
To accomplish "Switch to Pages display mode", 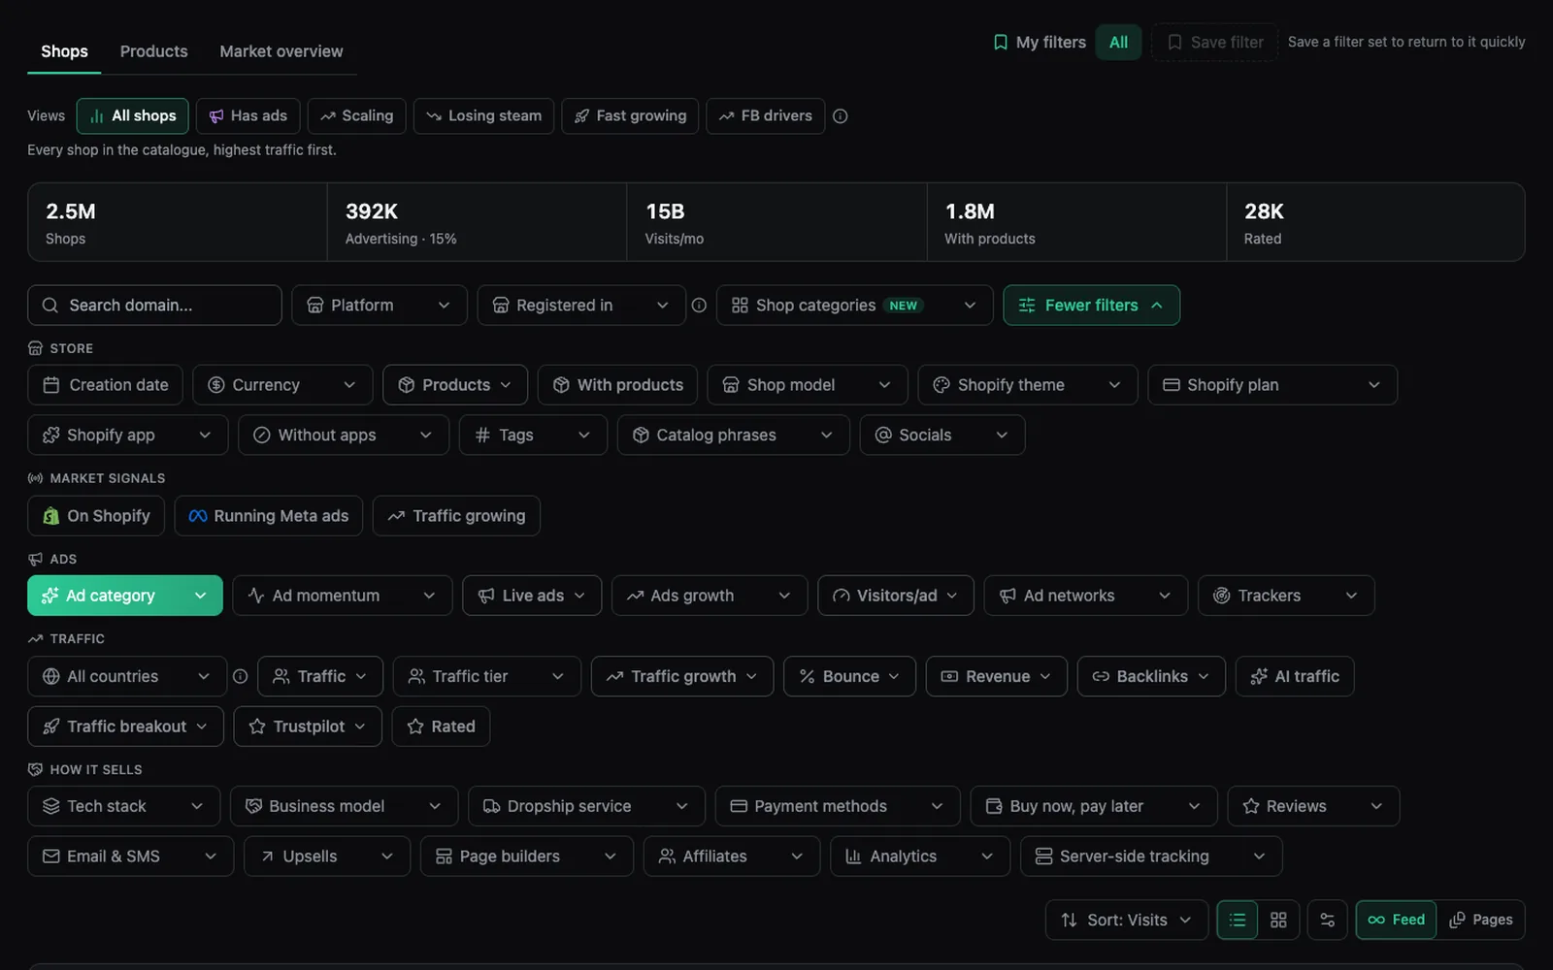I will (1481, 920).
